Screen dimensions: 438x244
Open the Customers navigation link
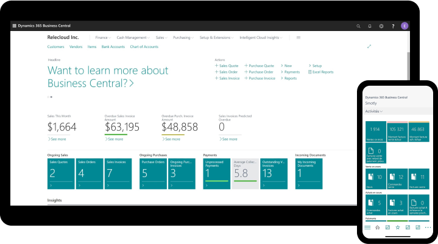55,47
